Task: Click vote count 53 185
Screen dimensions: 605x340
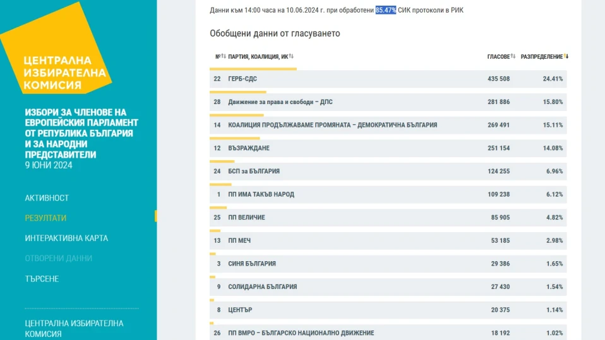Action: click(500, 240)
